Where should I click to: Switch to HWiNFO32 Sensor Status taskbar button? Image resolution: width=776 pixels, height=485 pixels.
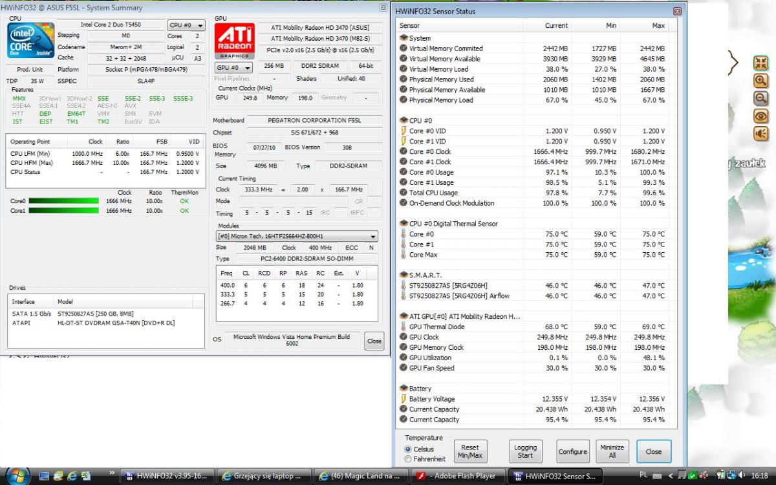555,477
